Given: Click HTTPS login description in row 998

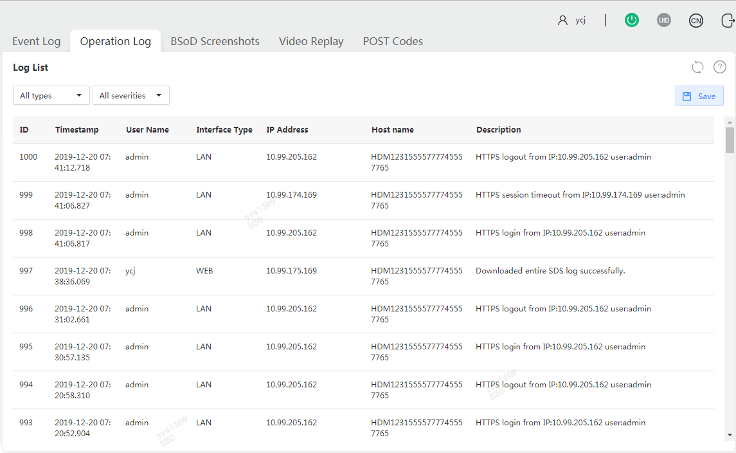Looking at the screenshot, I should click(561, 232).
